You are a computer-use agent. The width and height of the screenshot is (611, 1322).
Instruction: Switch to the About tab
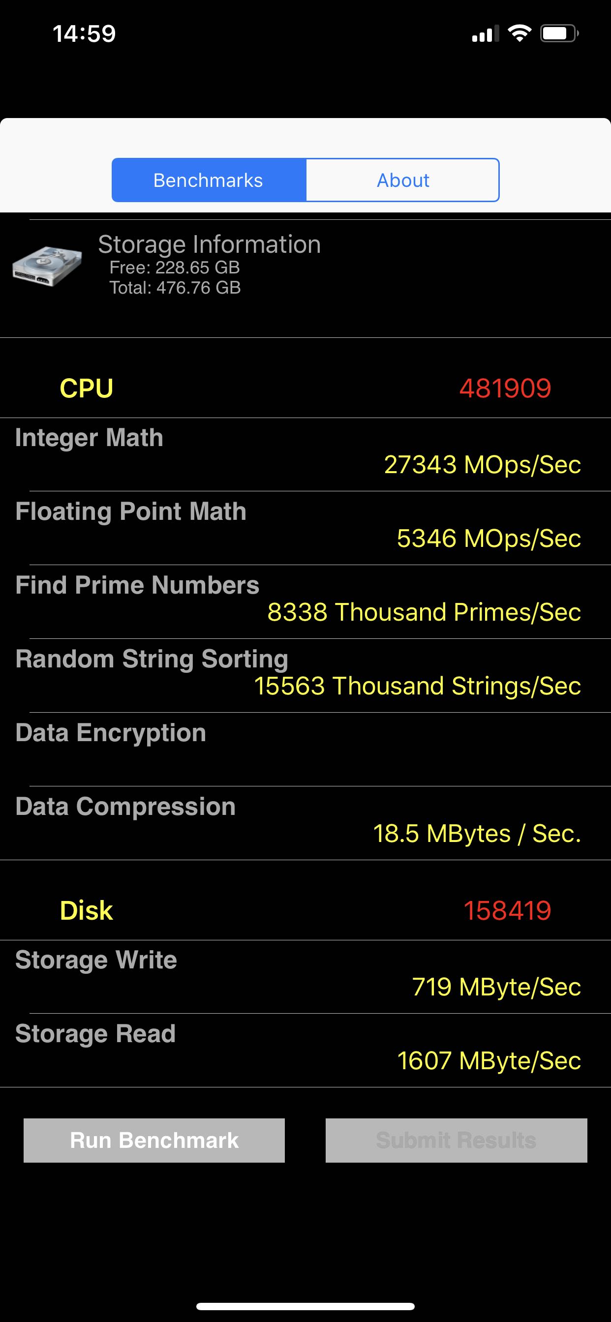click(x=402, y=180)
